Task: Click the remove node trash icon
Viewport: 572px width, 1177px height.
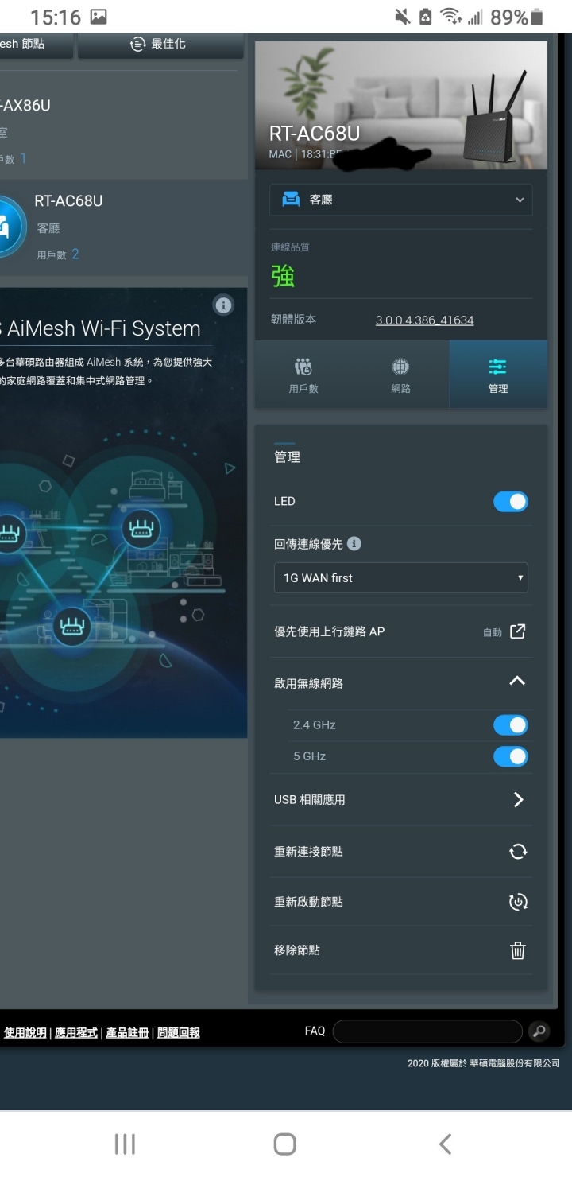Action: tap(518, 950)
